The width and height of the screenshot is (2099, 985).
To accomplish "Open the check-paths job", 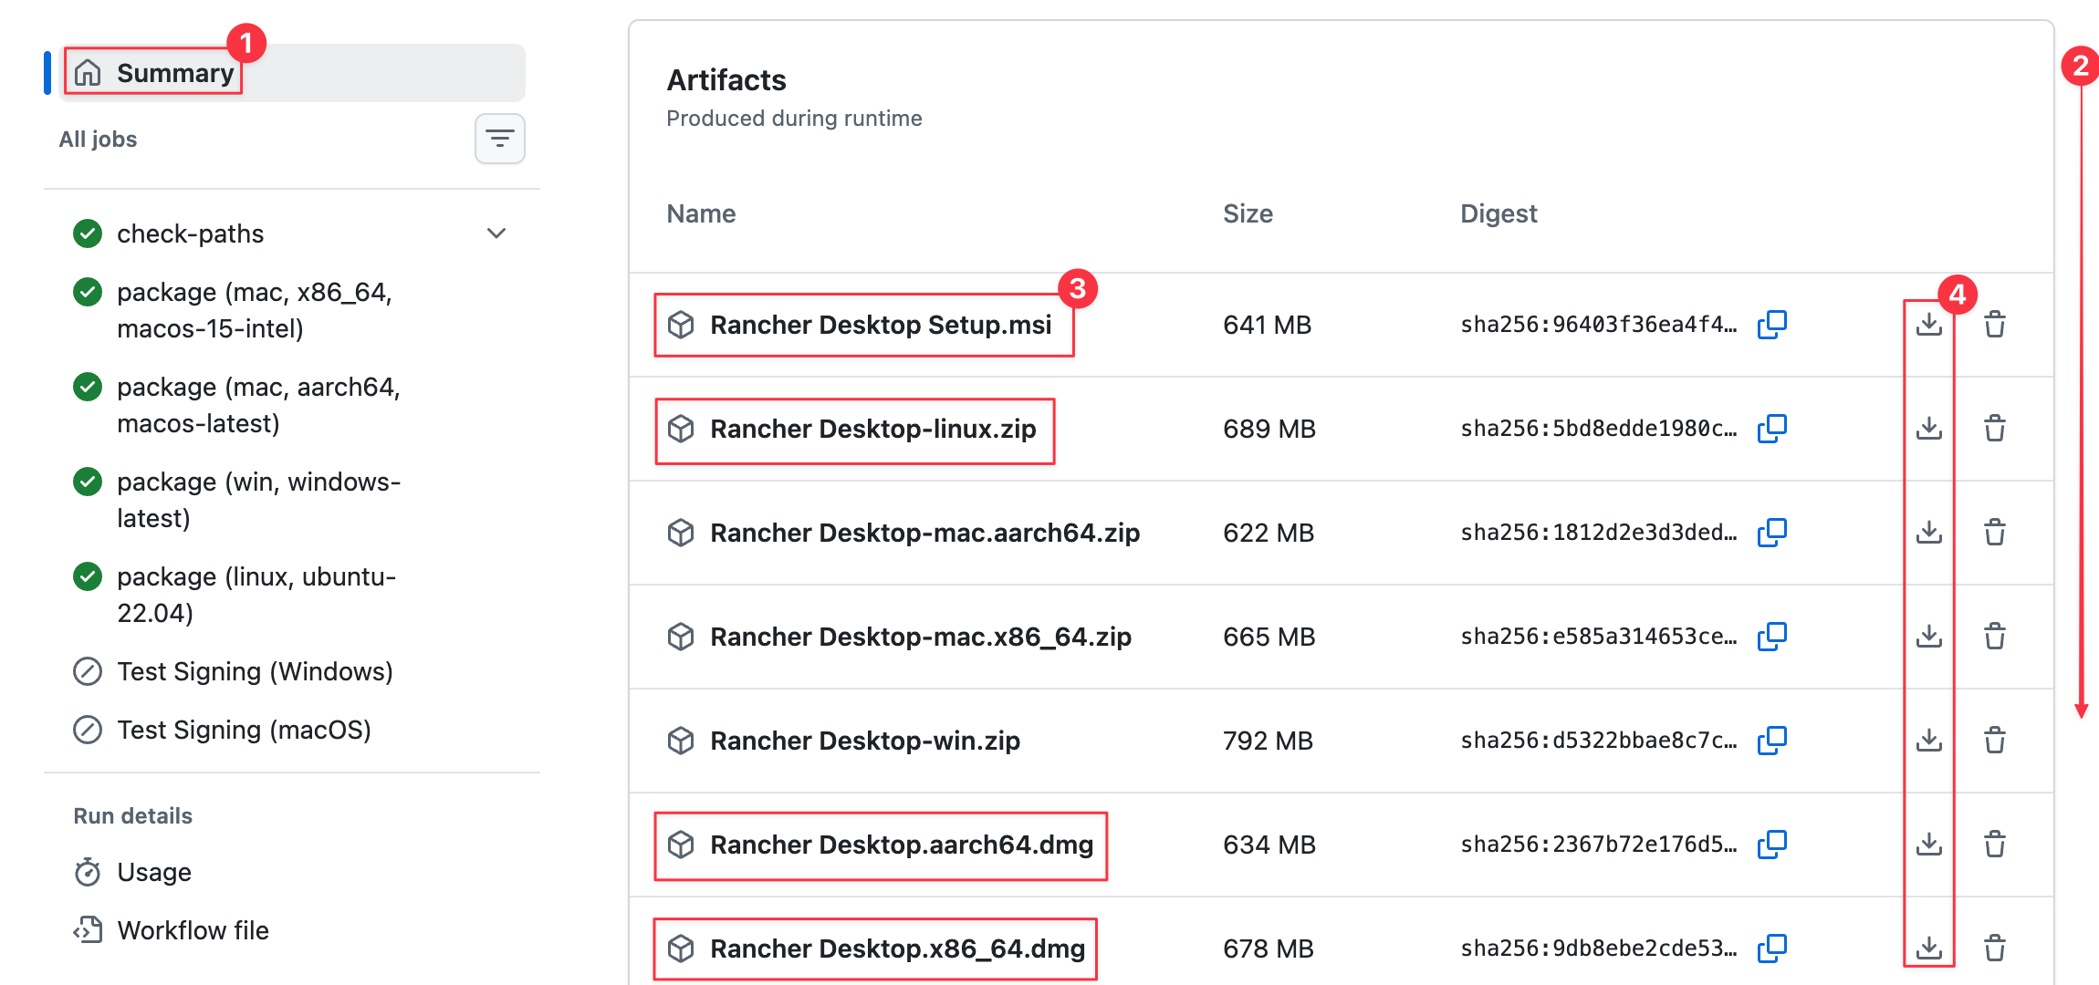I will point(190,233).
